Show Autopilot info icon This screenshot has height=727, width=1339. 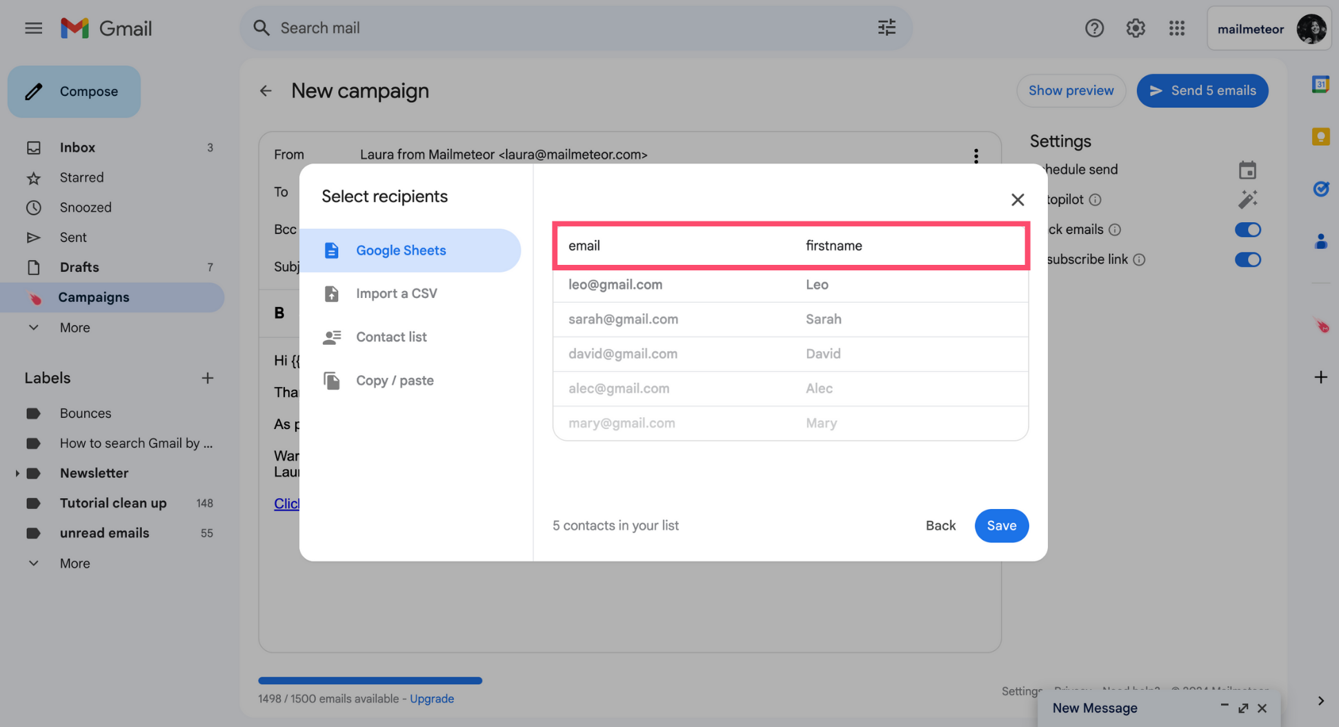(x=1095, y=200)
